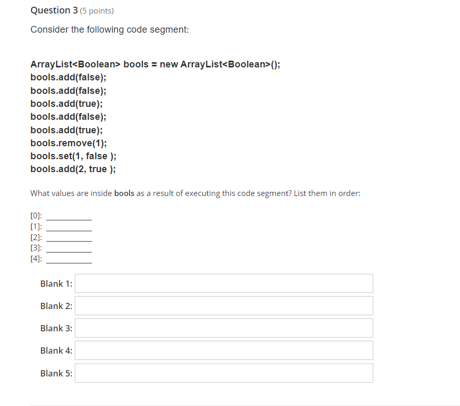Select the bools.remove(1) code line
The image size is (460, 406).
pos(68,143)
